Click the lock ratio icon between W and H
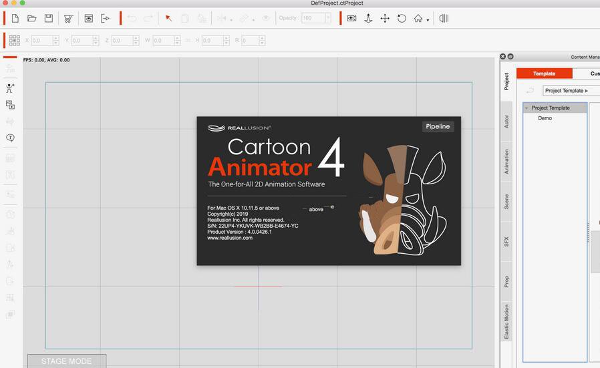600x368 pixels. (188, 41)
